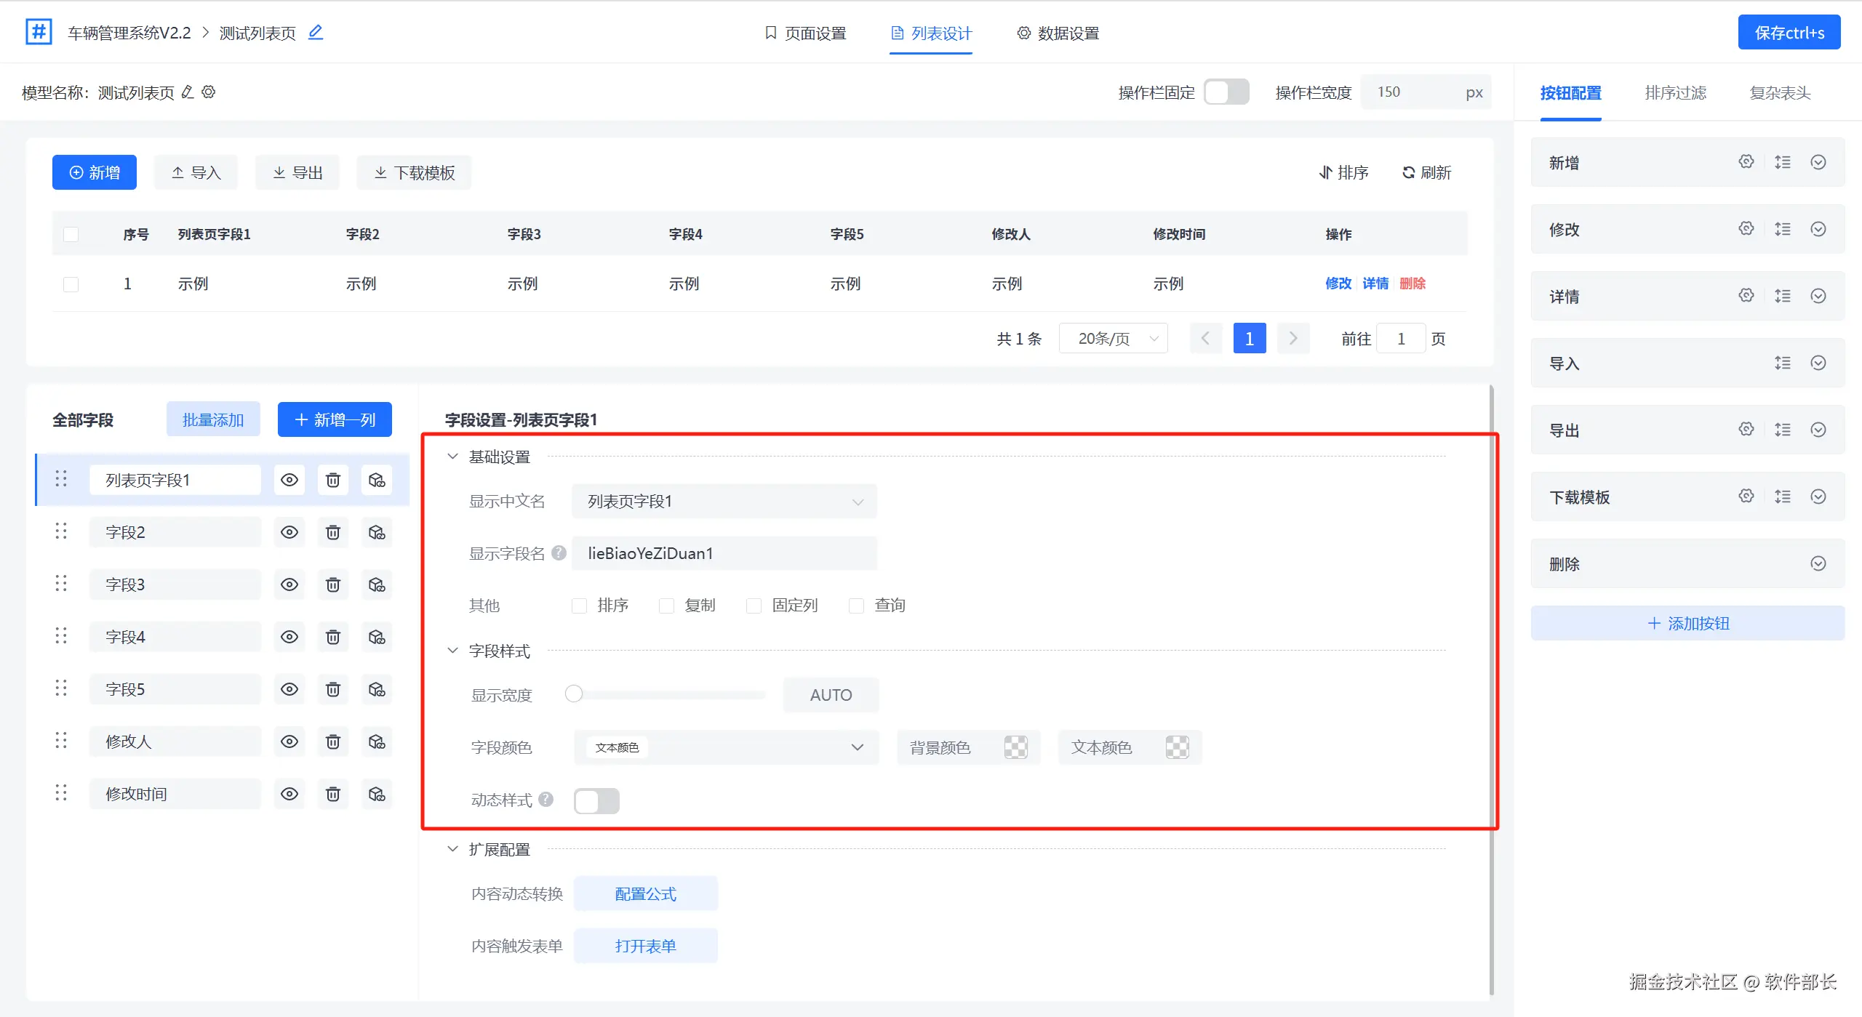This screenshot has height=1017, width=1862.
Task: Open gear settings for the 新增 button row
Action: [1746, 162]
